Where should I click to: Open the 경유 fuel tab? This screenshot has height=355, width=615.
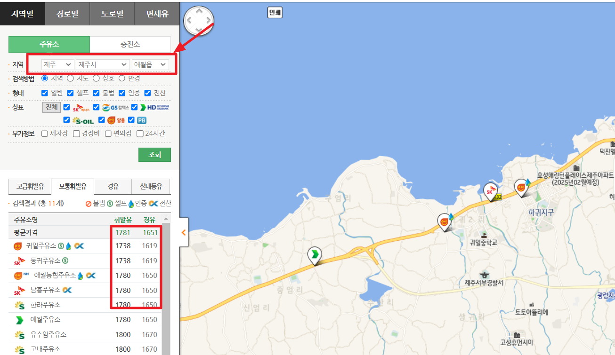click(x=113, y=187)
